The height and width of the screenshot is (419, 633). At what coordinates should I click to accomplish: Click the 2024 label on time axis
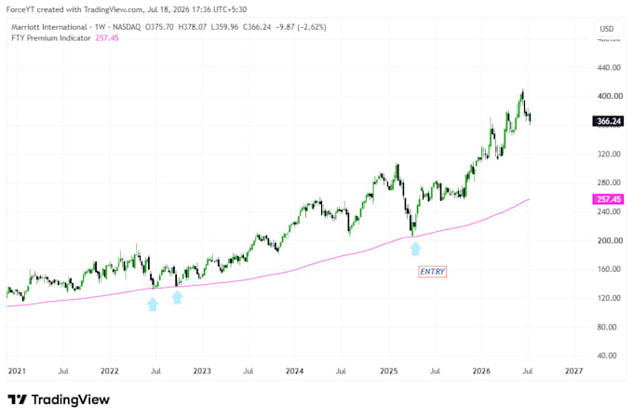[x=294, y=371]
